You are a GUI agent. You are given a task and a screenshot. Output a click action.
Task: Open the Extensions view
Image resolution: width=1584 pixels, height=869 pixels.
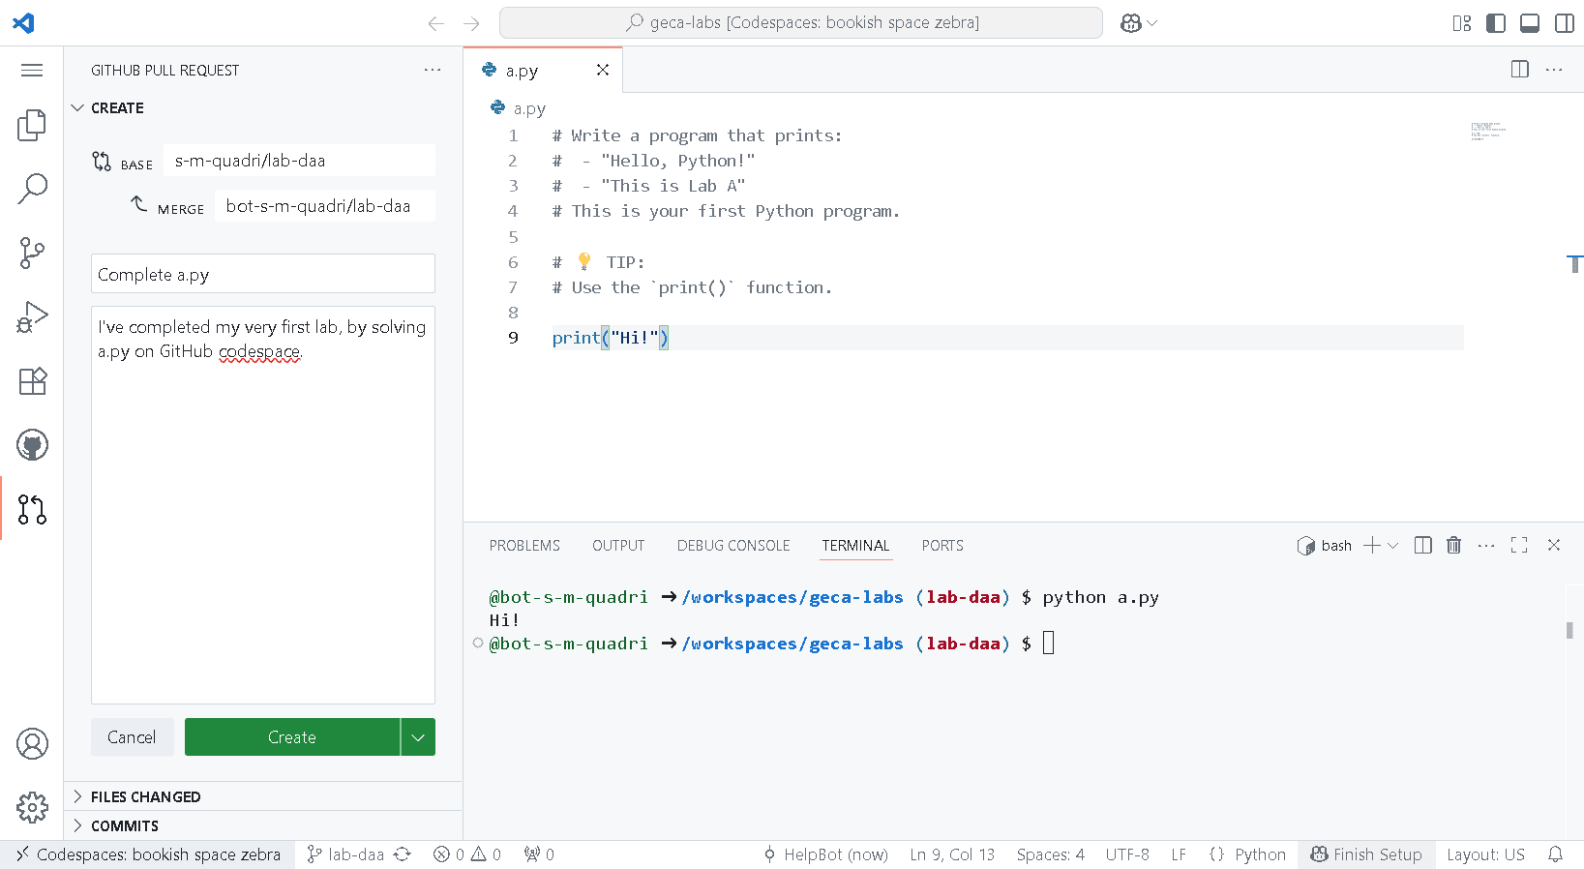pyautogui.click(x=32, y=381)
